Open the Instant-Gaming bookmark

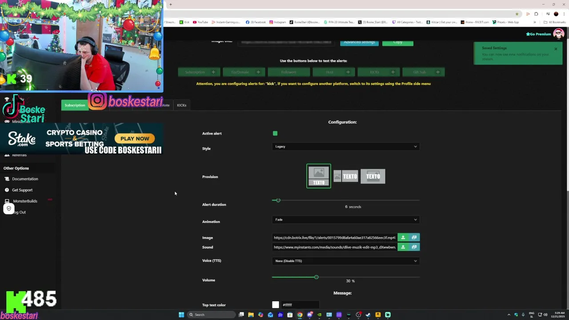click(226, 22)
